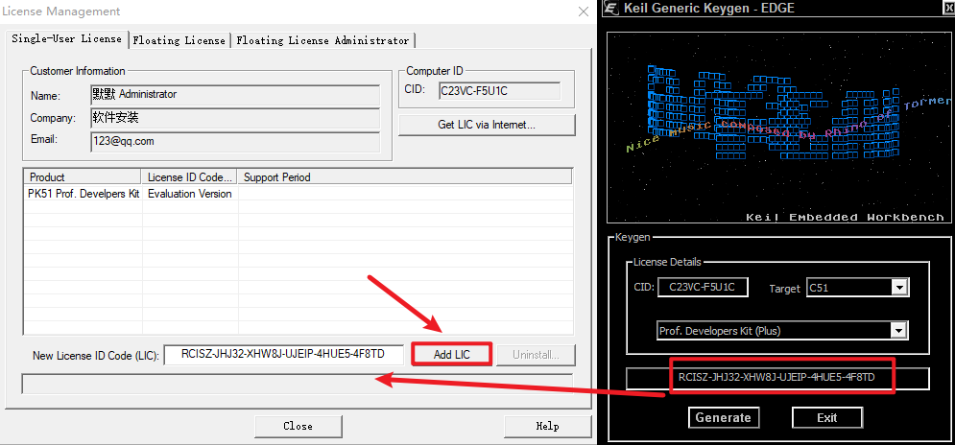Open the Floating License Administrator tab
The height and width of the screenshot is (445, 955).
point(322,40)
